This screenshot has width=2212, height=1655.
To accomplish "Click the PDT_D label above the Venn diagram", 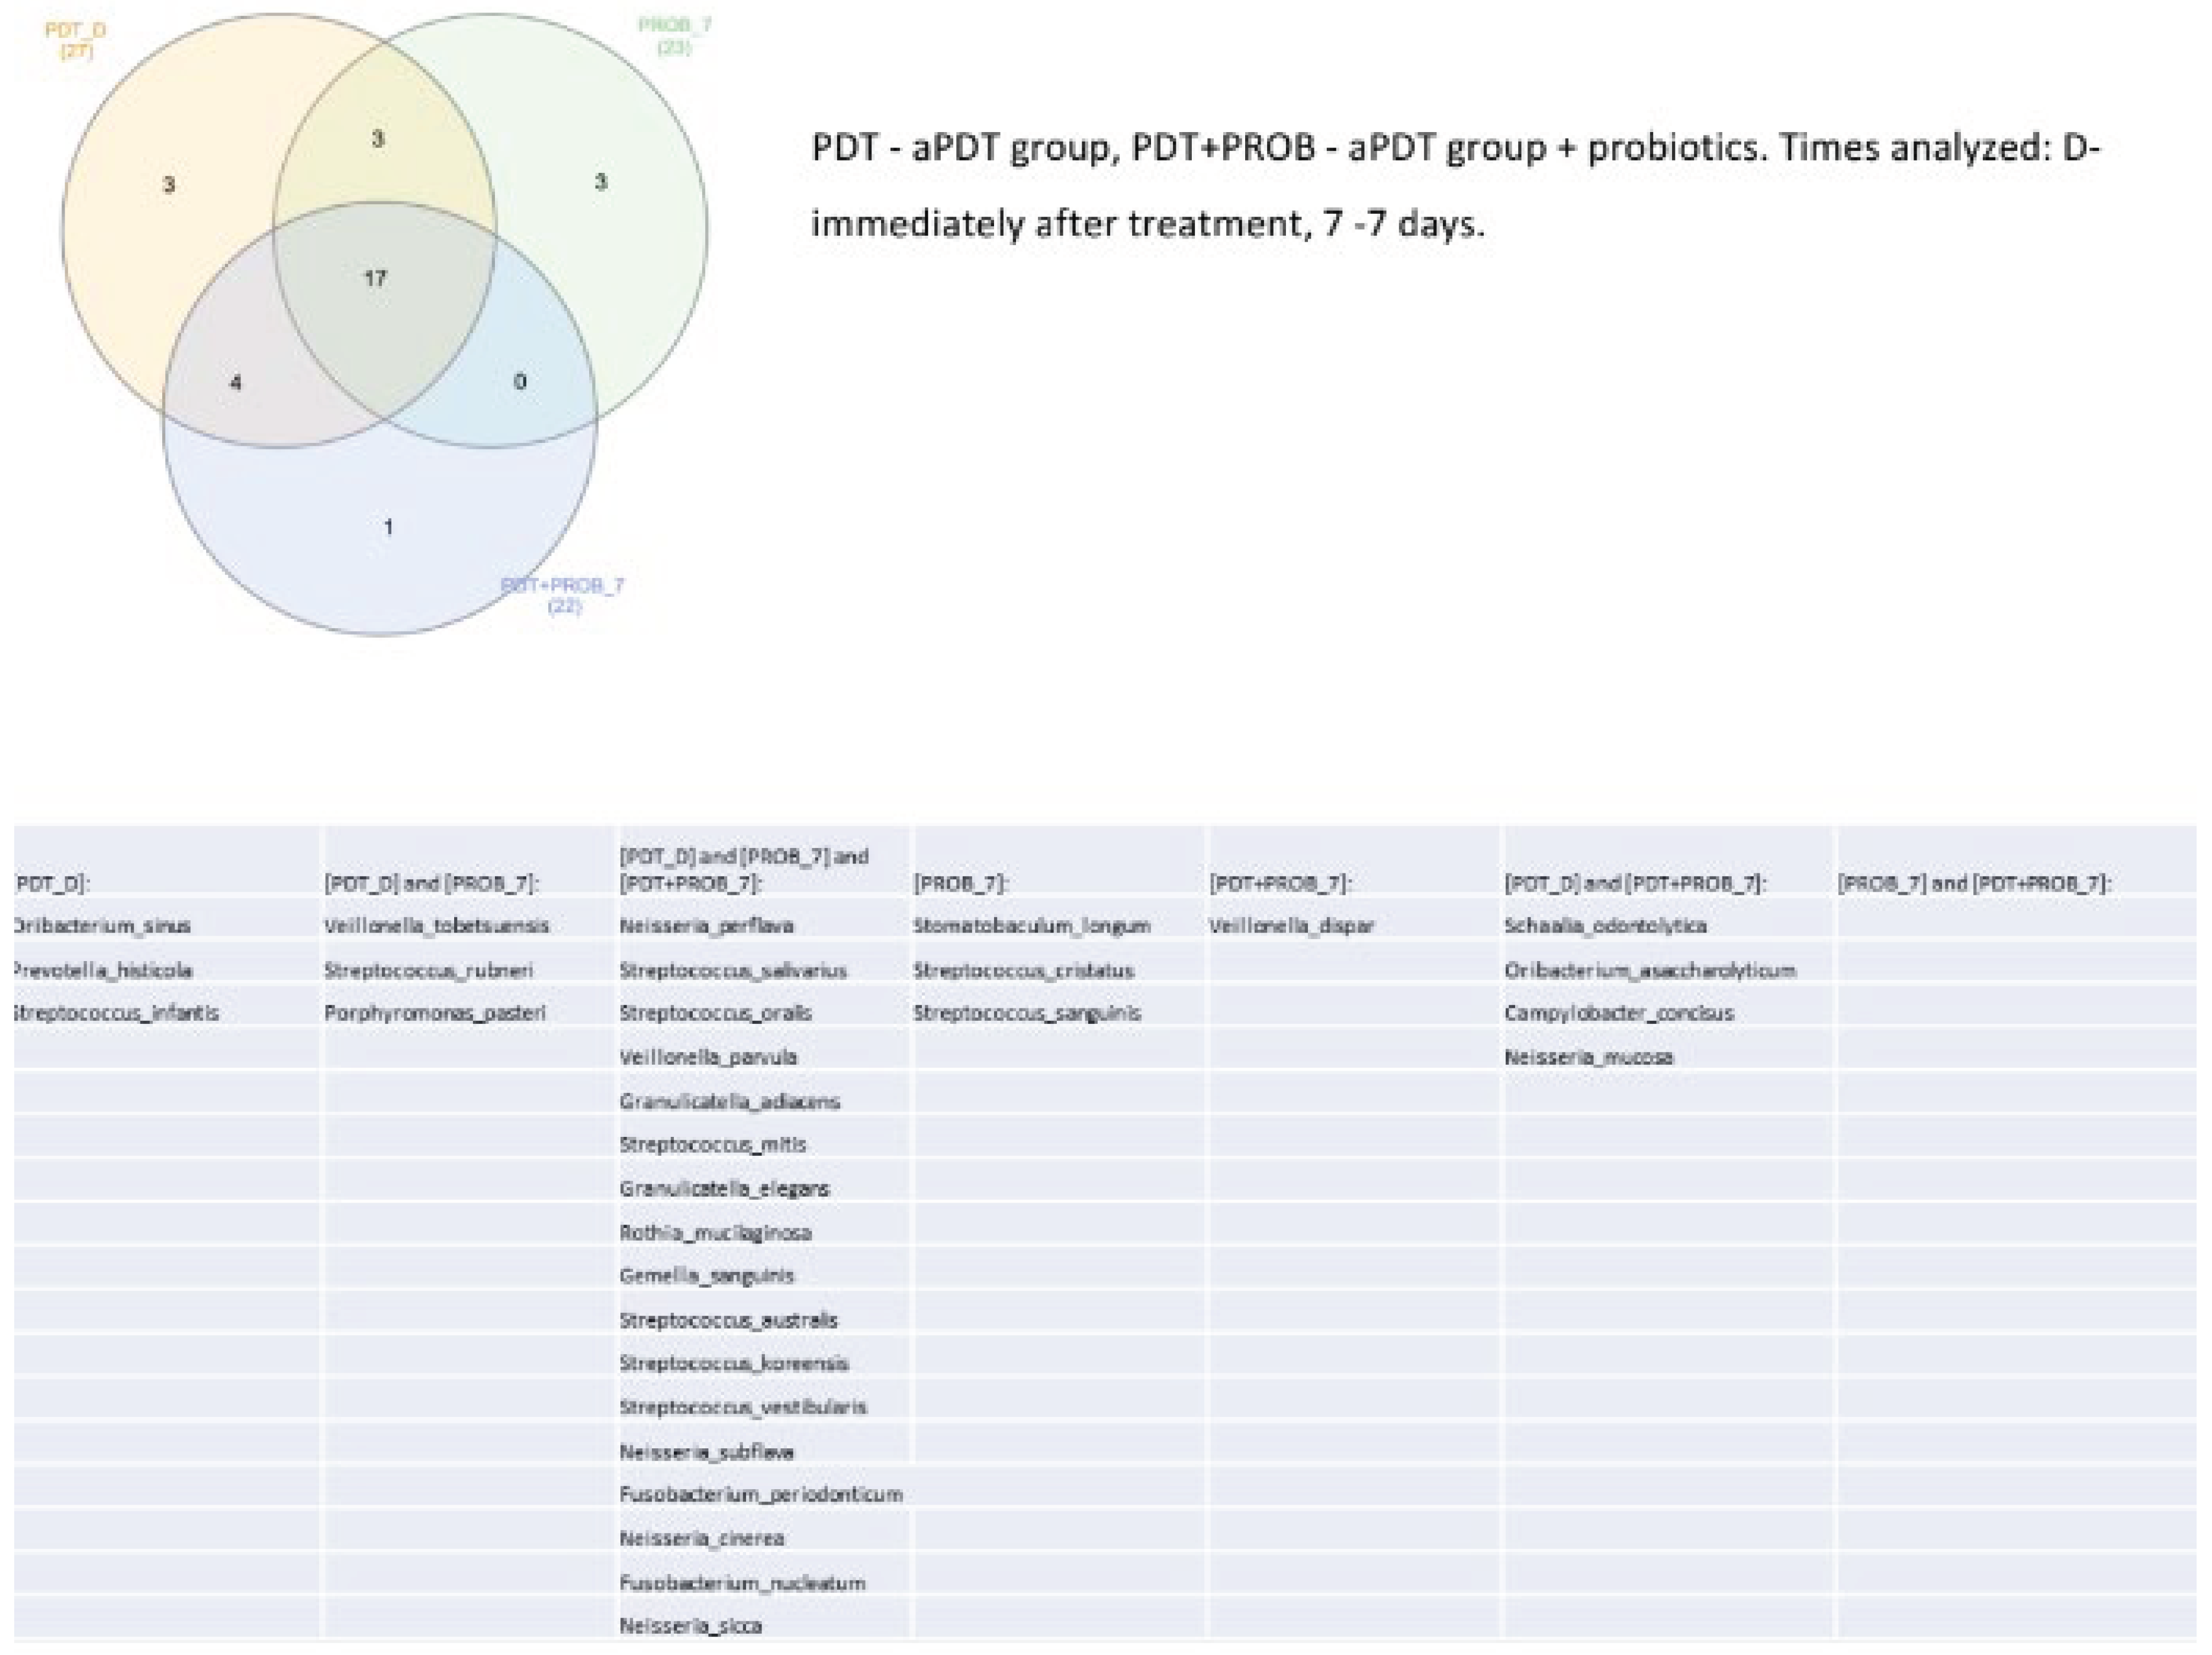I will point(75,31).
